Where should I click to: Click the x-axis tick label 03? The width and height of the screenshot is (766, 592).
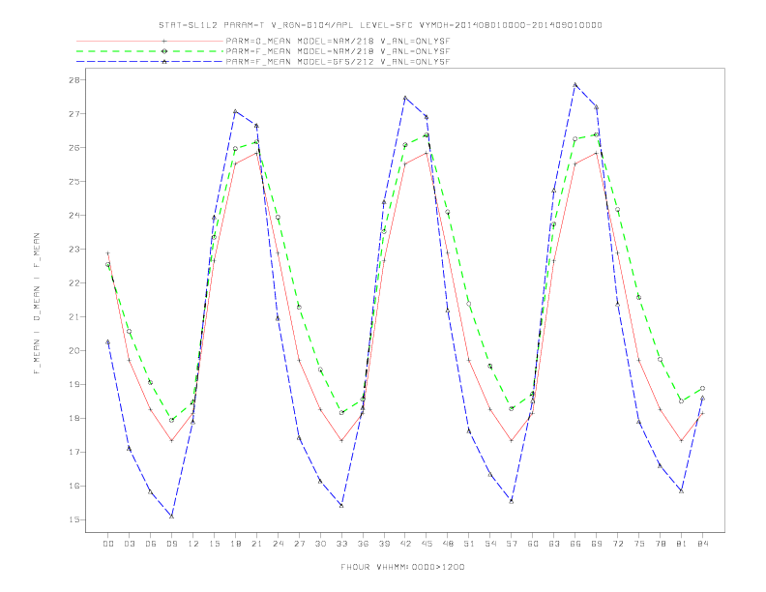tap(130, 544)
